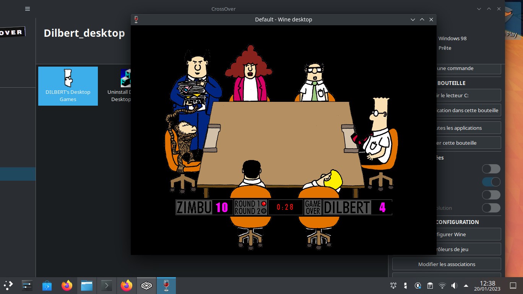Click Dilbert's score of 4

pos(382,207)
